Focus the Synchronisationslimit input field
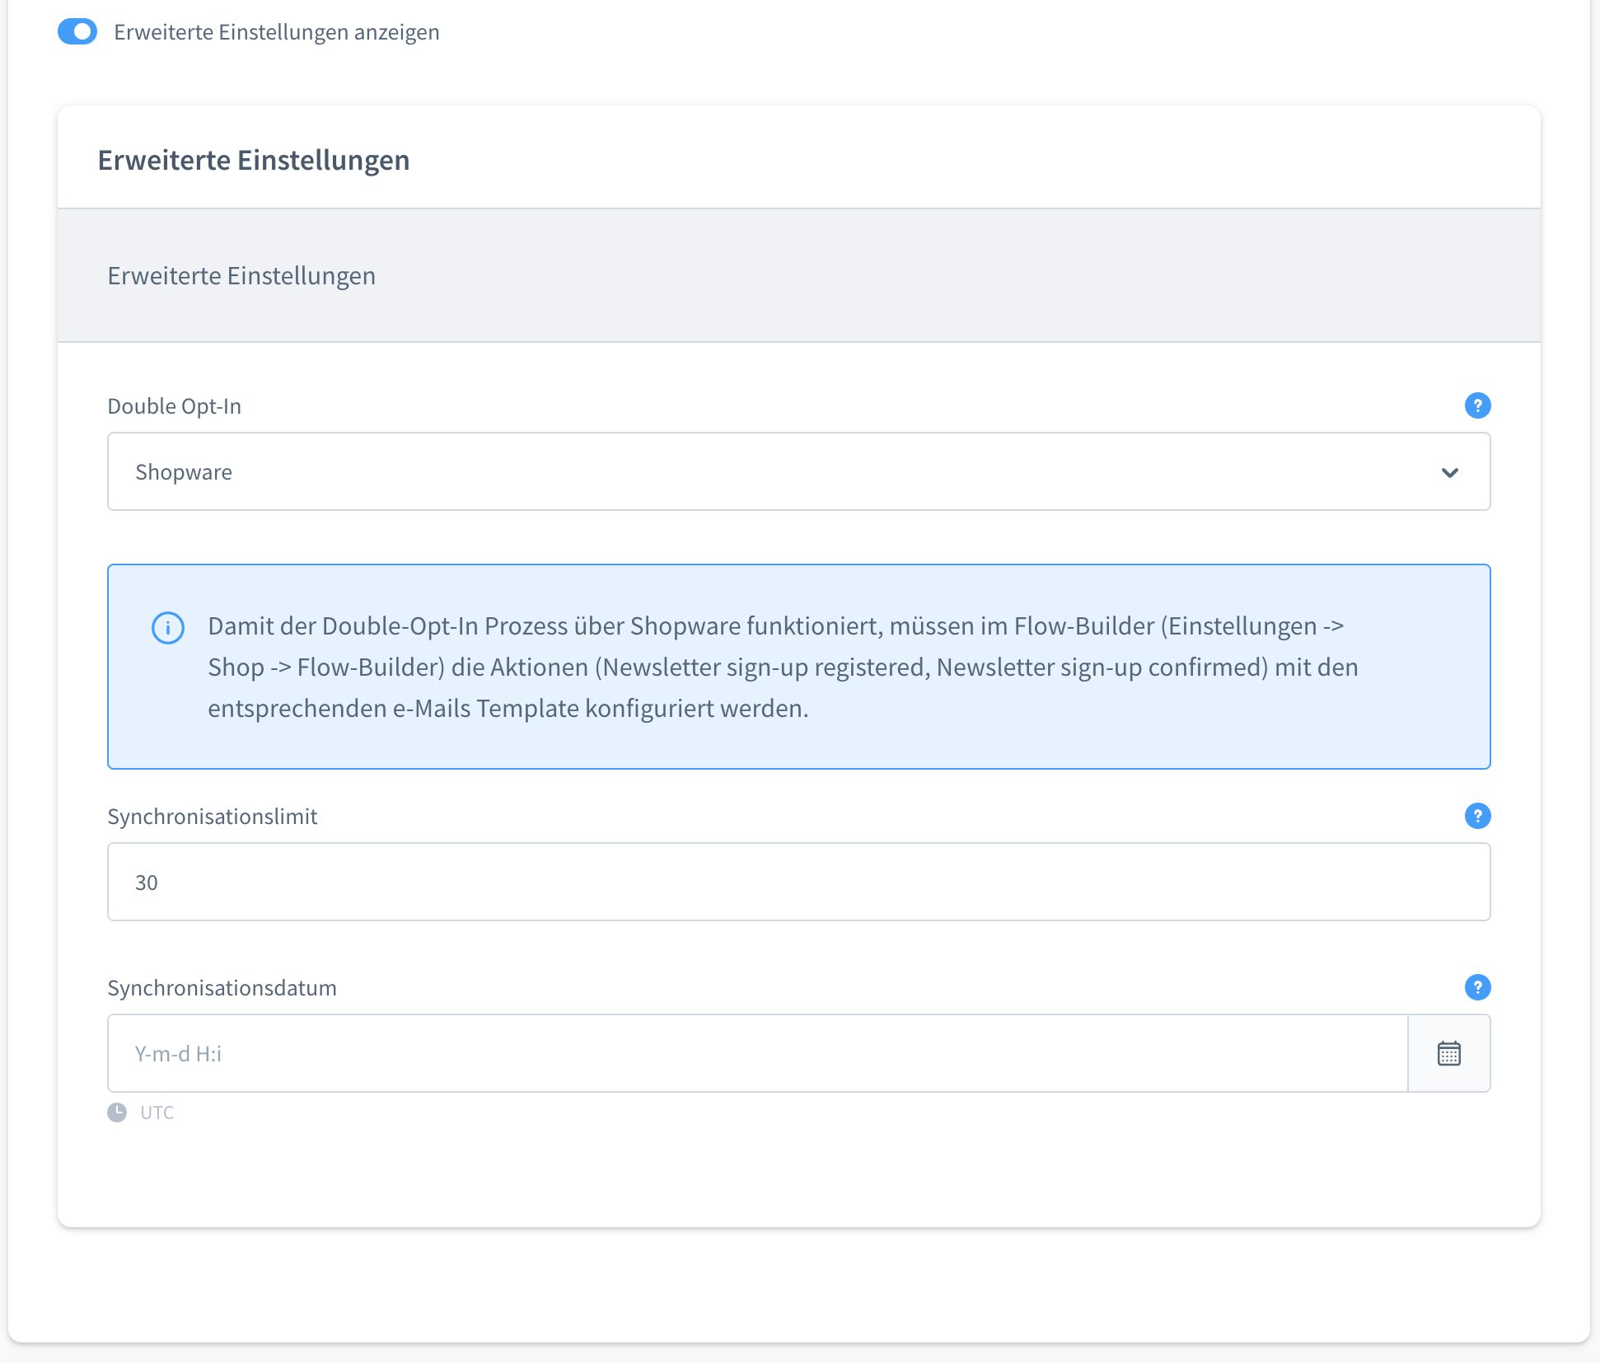Image resolution: width=1600 pixels, height=1363 pixels. [x=798, y=882]
